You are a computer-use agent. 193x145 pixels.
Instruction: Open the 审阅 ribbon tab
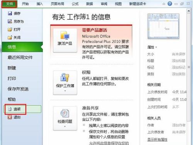[104, 4]
